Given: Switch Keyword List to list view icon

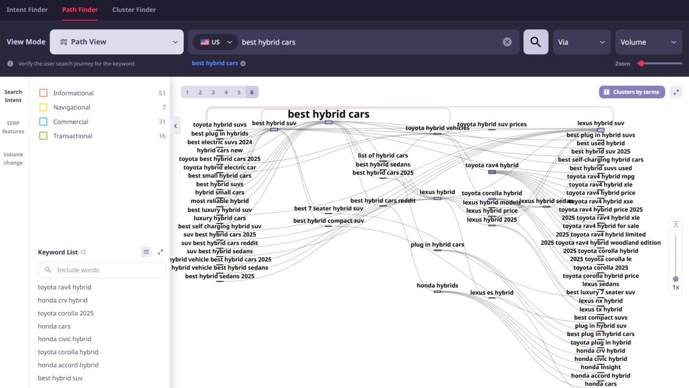Looking at the screenshot, I should coord(146,252).
